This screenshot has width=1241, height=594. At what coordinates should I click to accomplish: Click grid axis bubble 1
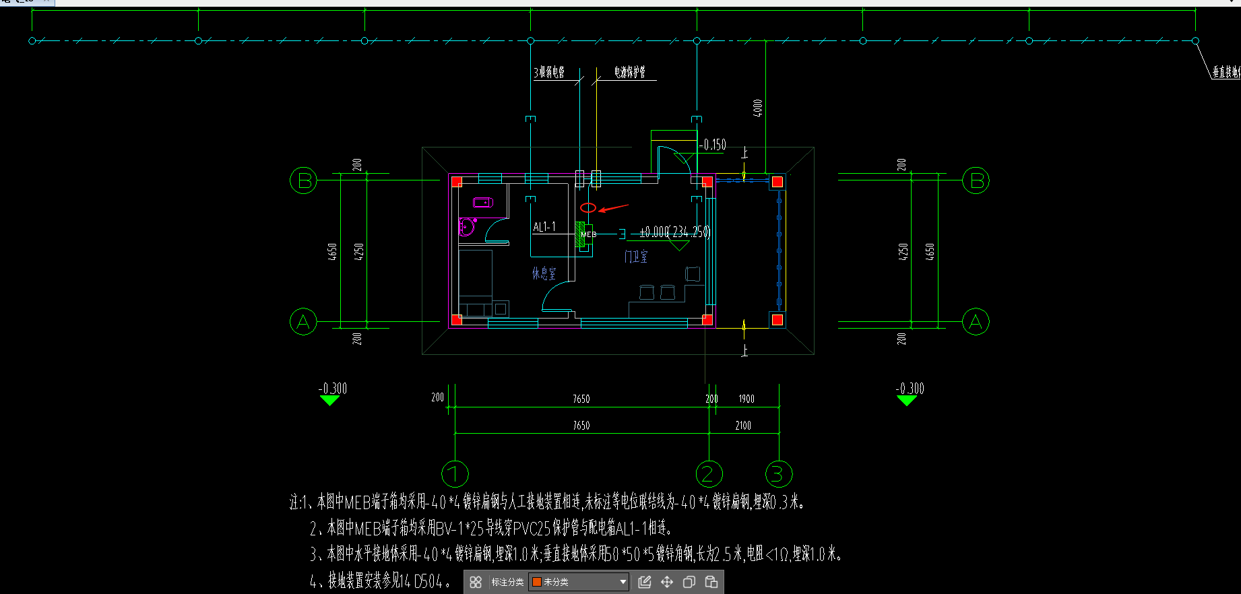pos(455,474)
